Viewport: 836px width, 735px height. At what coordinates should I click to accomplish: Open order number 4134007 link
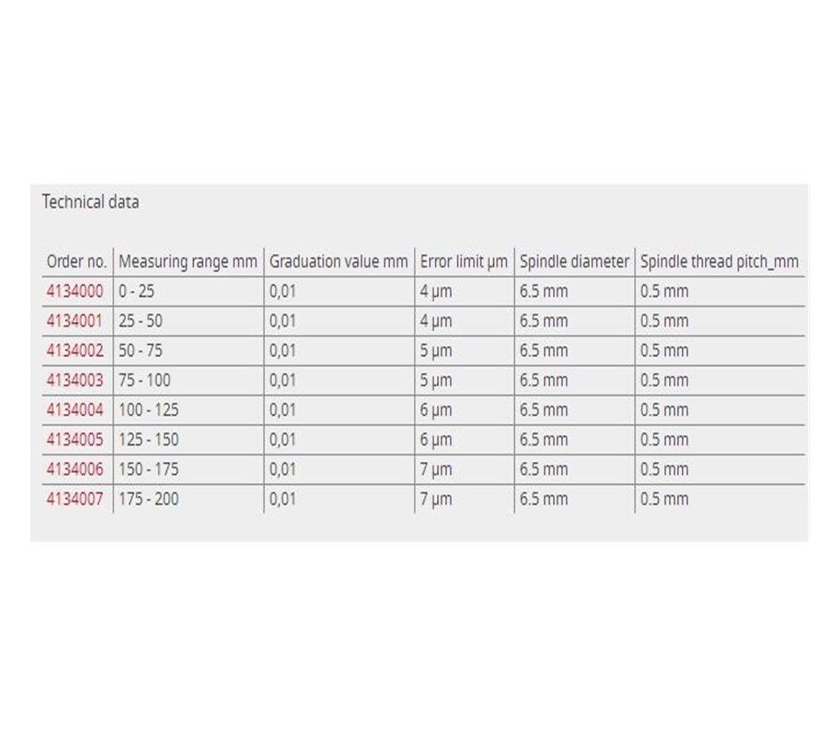pos(75,499)
